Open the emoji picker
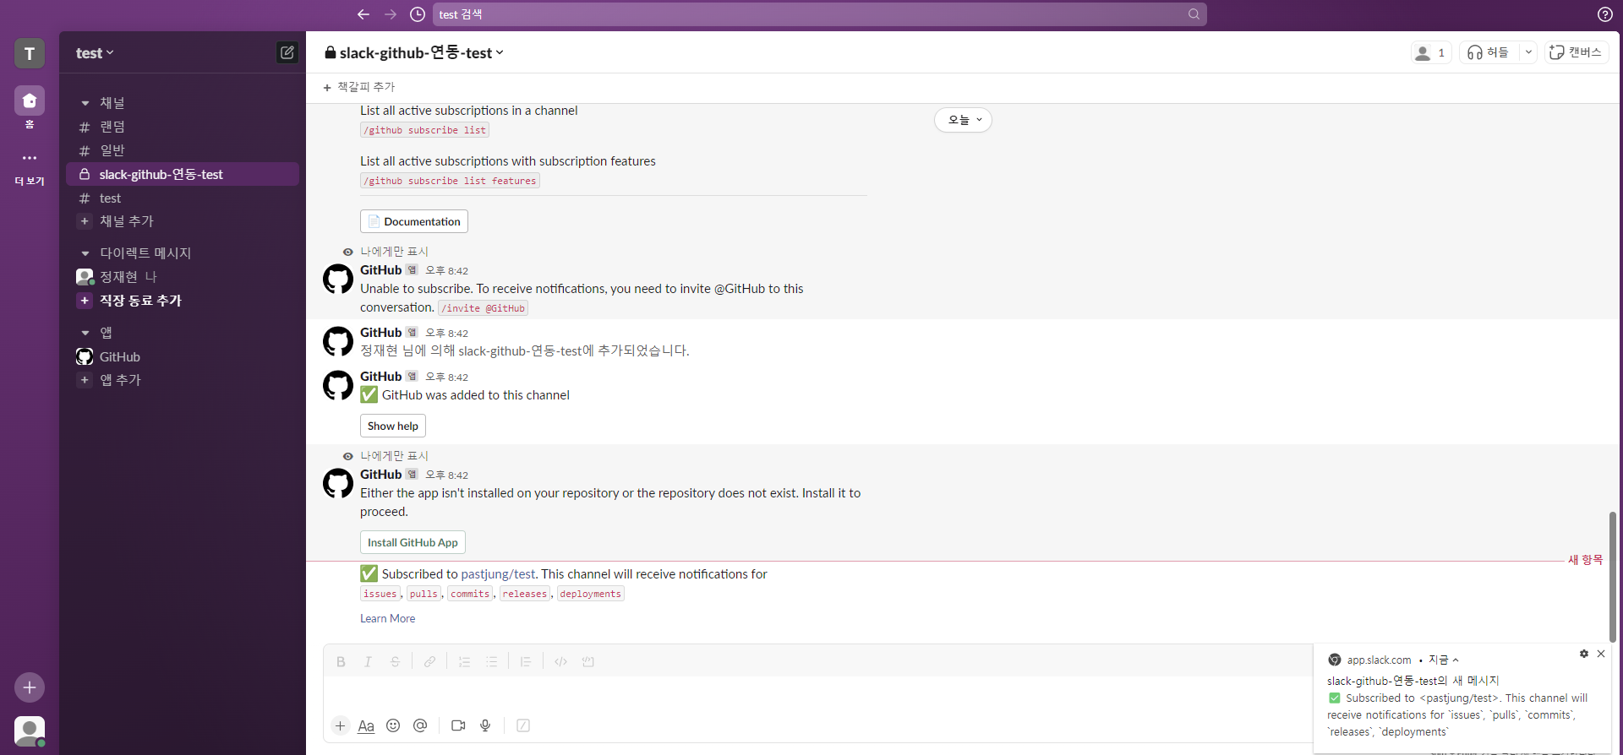 pyautogui.click(x=393, y=725)
